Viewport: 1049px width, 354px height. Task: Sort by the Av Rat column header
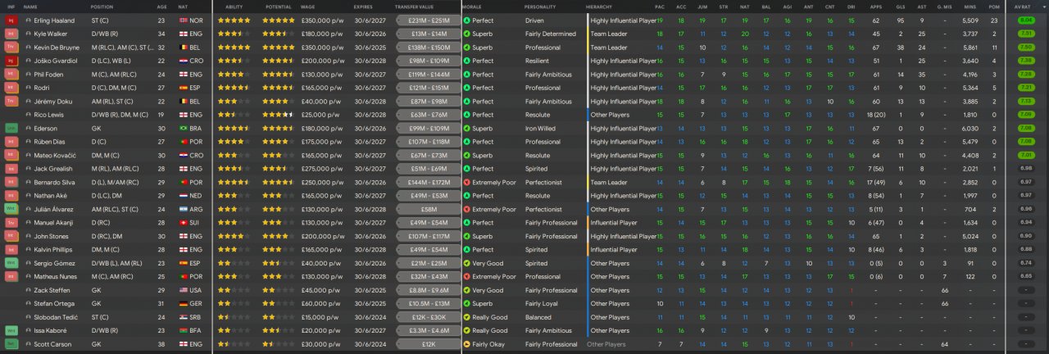point(1022,6)
